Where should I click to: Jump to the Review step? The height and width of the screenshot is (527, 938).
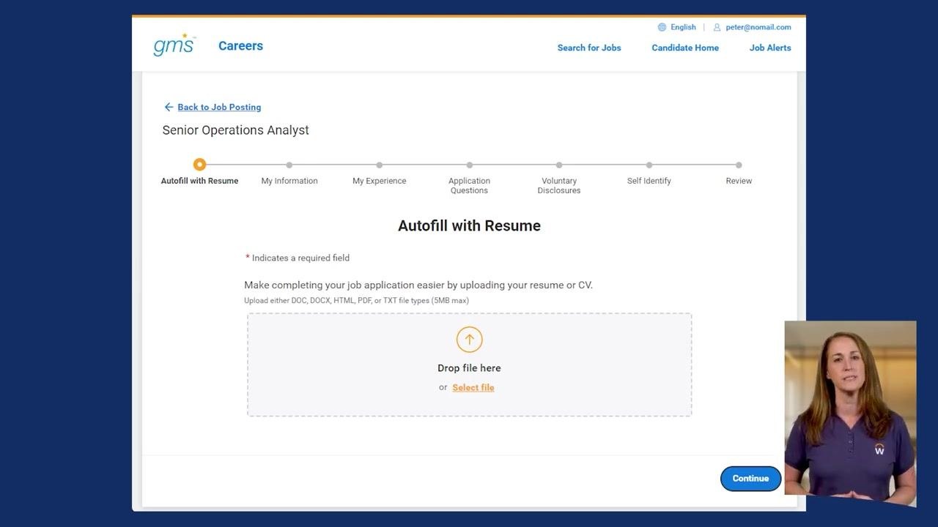[x=739, y=173]
